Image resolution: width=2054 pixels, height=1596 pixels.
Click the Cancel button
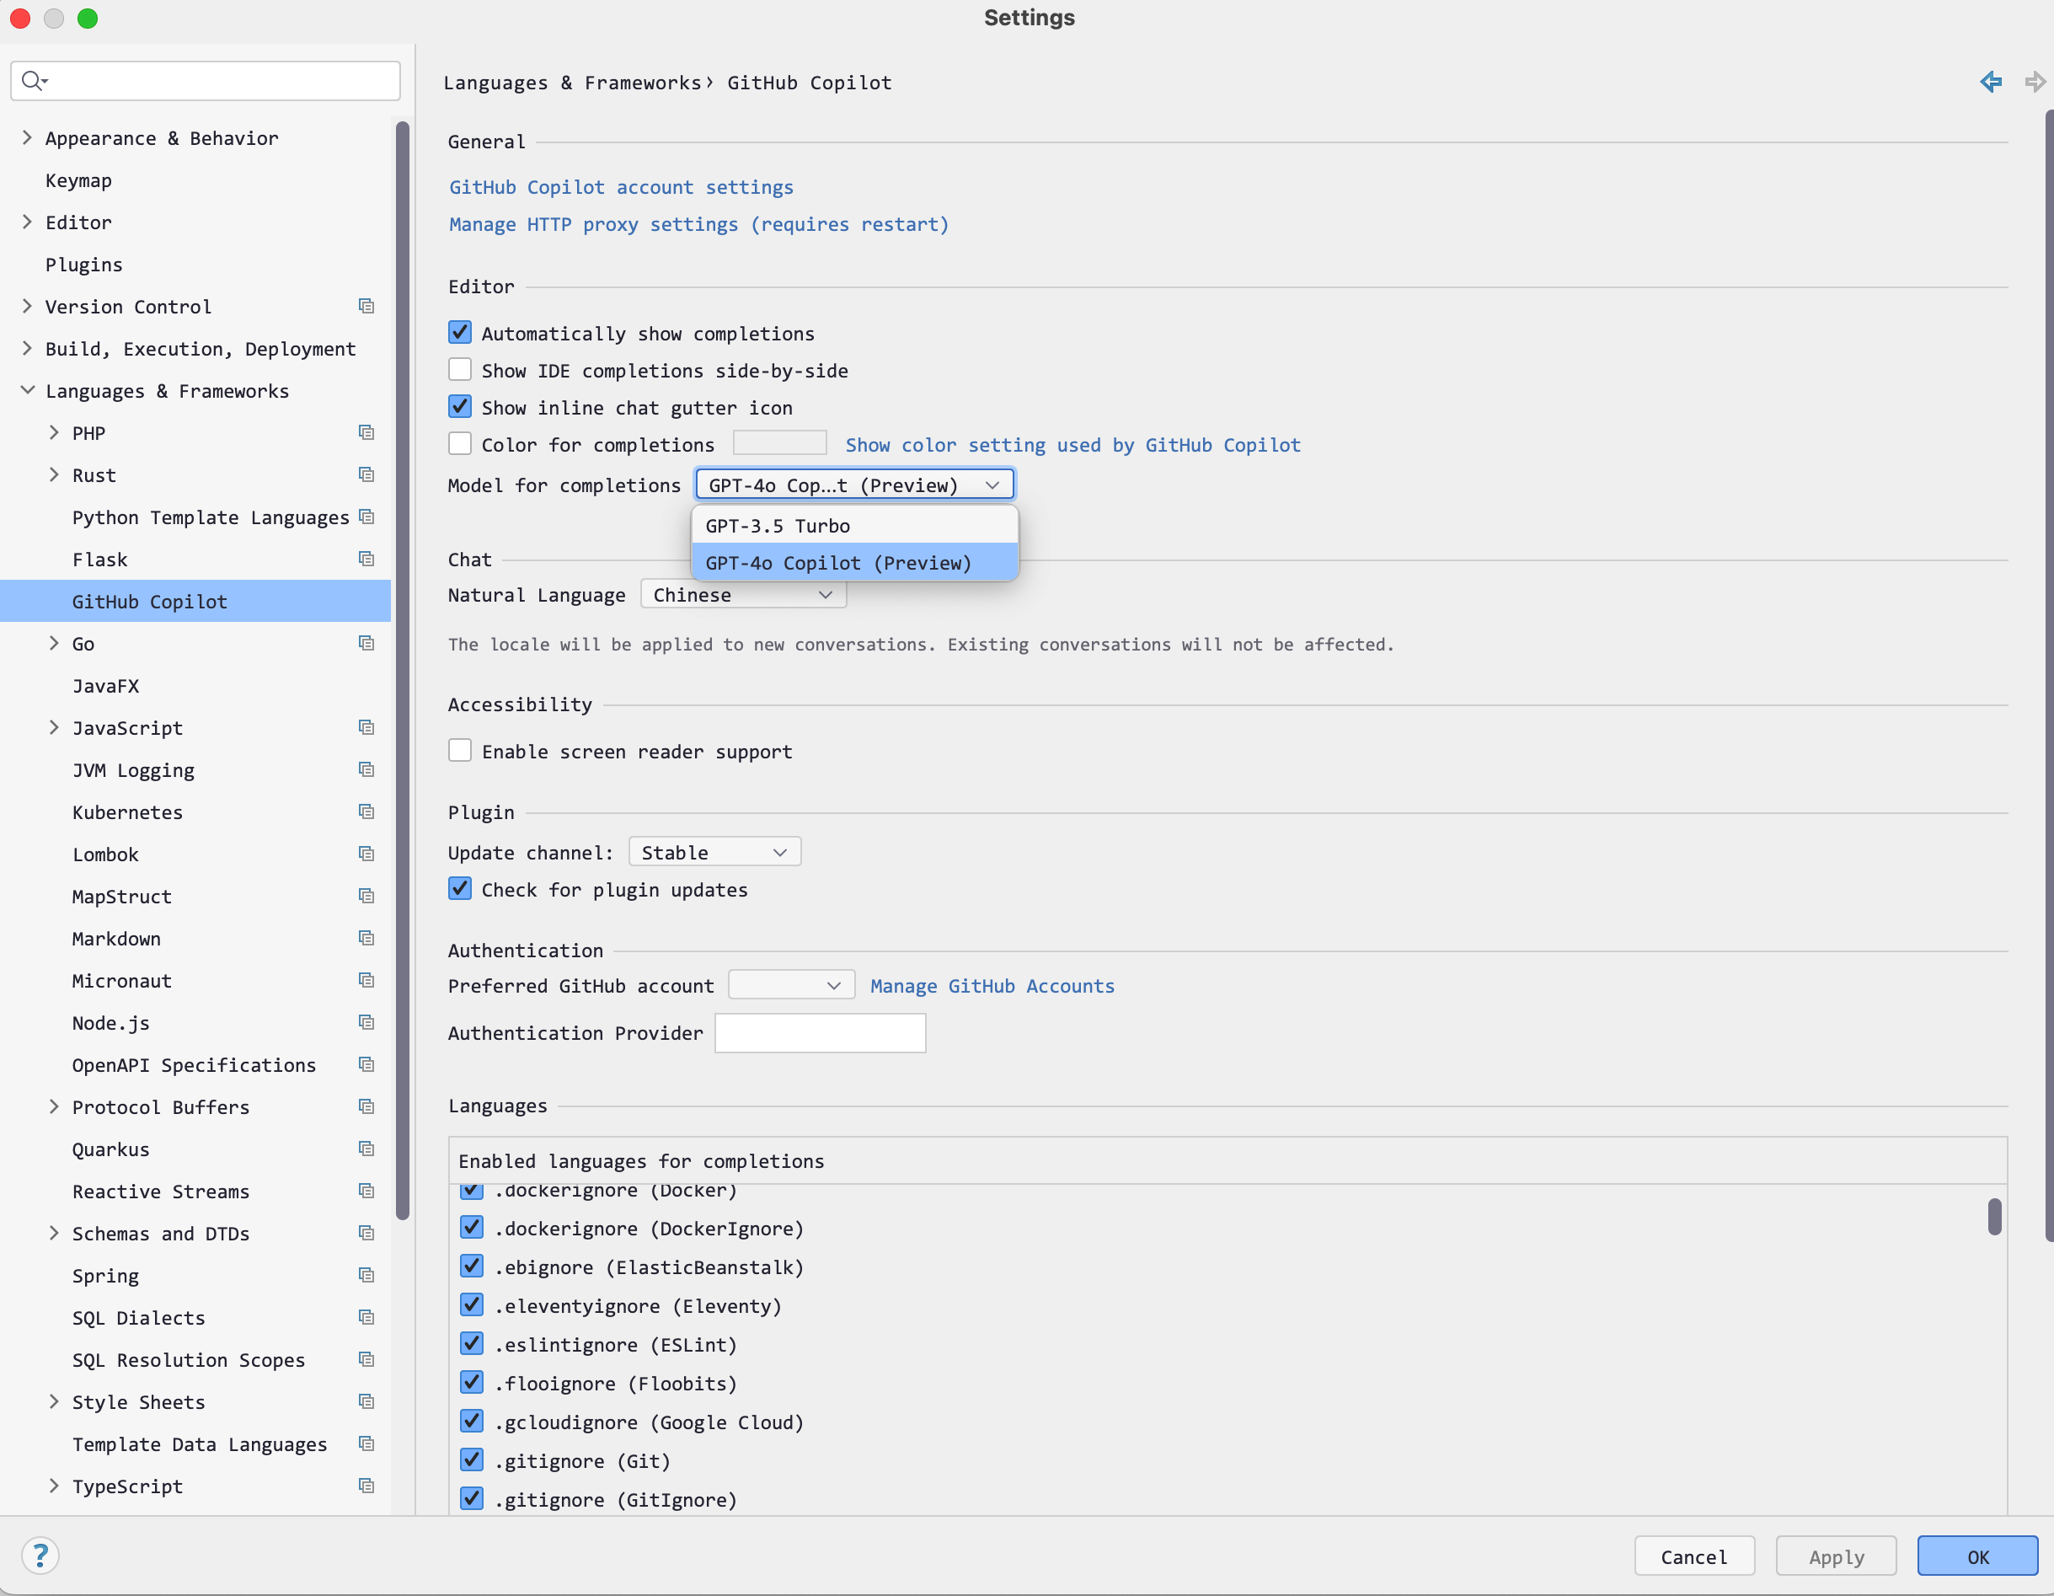(x=1695, y=1556)
